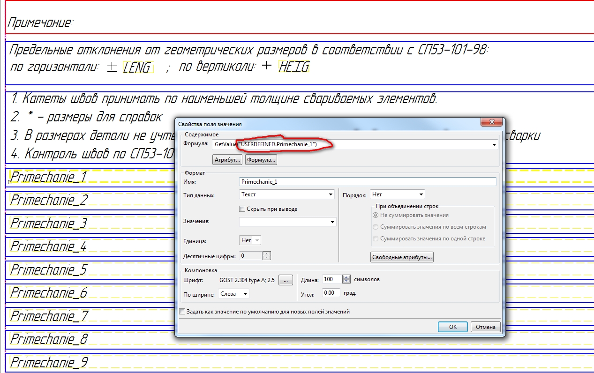594x373 pixels.
Task: Click the OK button
Action: [452, 327]
